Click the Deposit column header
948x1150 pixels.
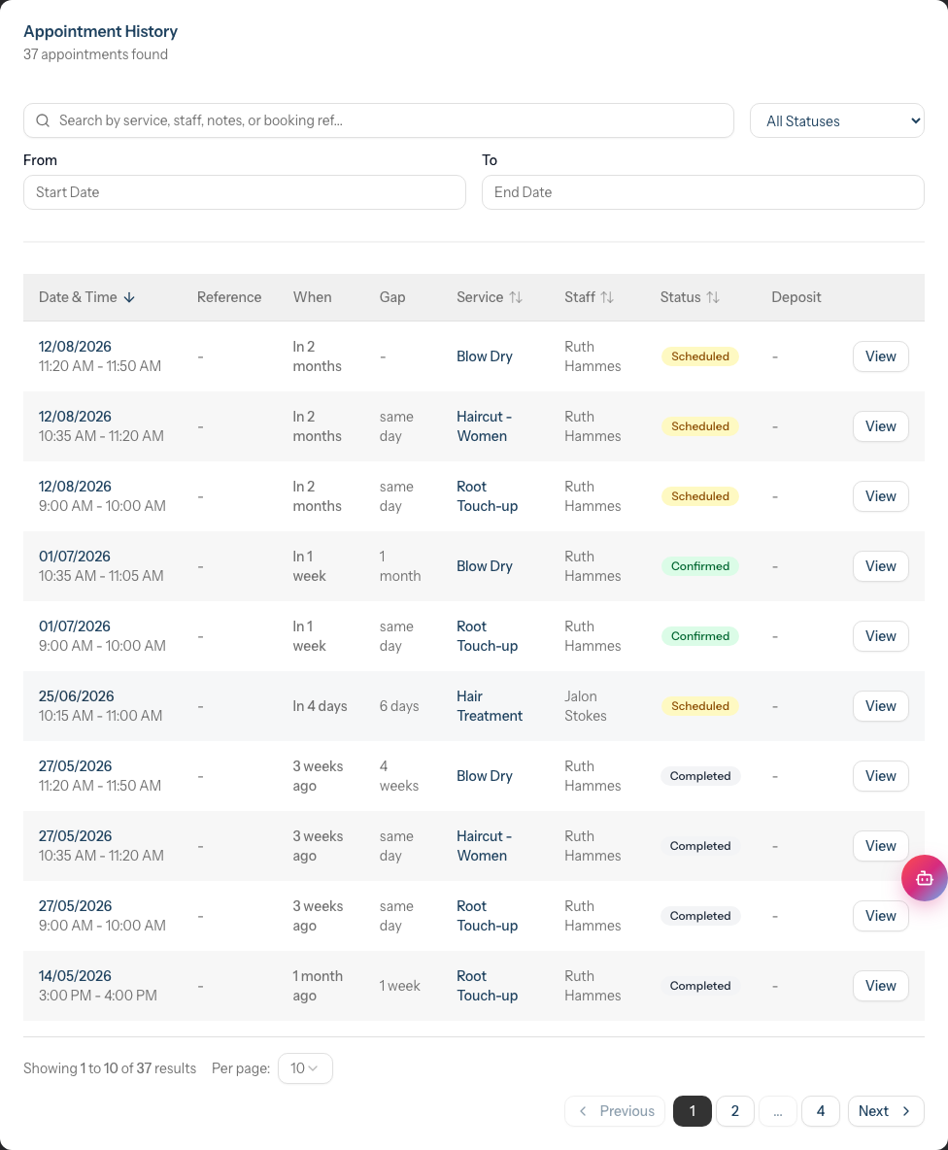[x=796, y=297]
